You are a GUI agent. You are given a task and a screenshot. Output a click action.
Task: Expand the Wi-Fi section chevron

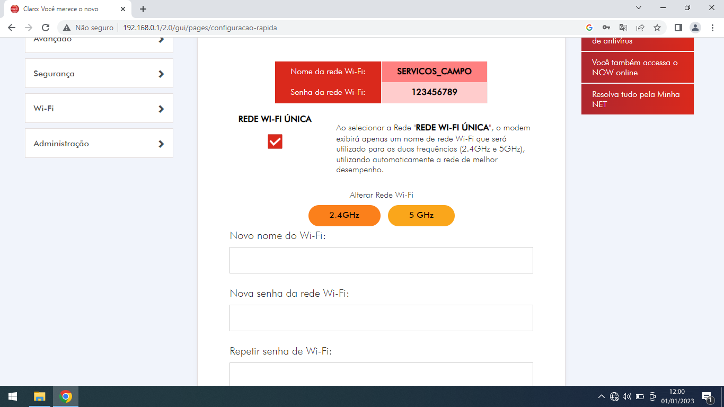pos(162,108)
